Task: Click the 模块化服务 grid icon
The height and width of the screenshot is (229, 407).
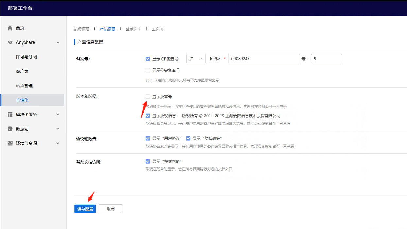Action: (x=10, y=114)
